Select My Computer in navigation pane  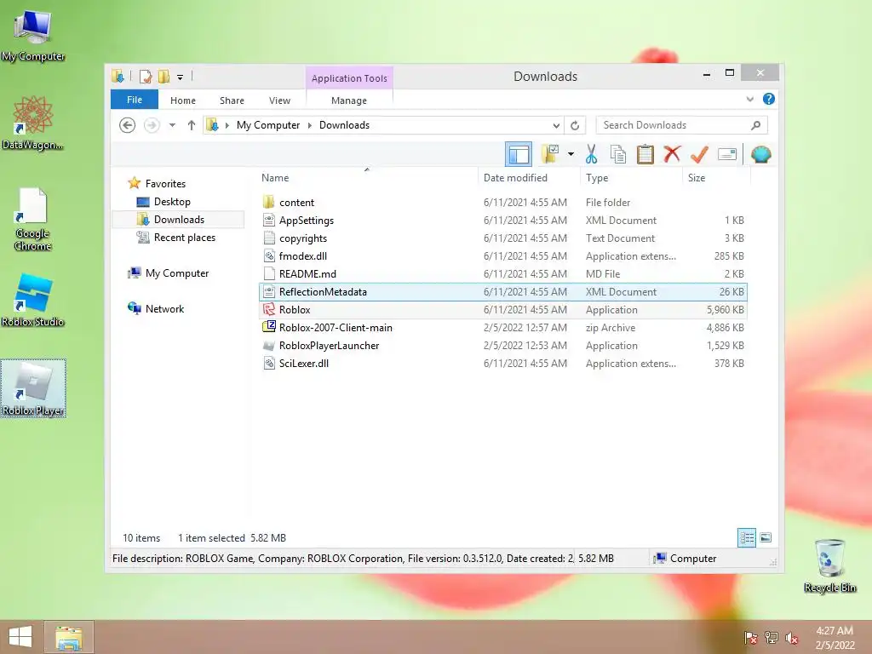177,273
